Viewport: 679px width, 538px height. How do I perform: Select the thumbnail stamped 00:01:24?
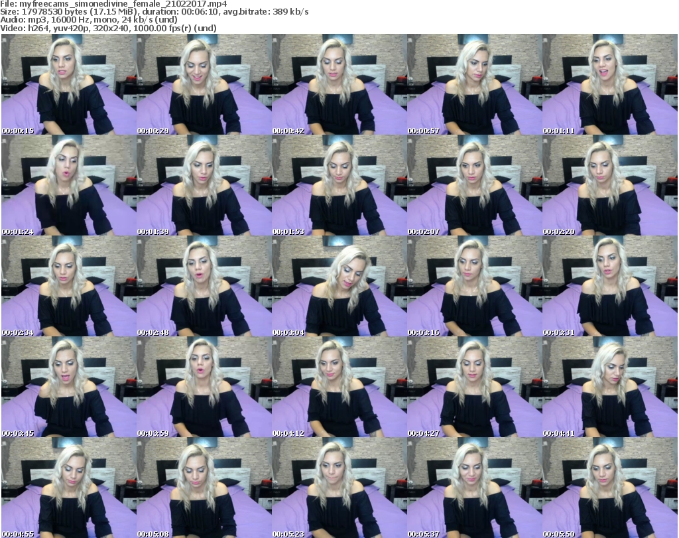click(x=69, y=185)
